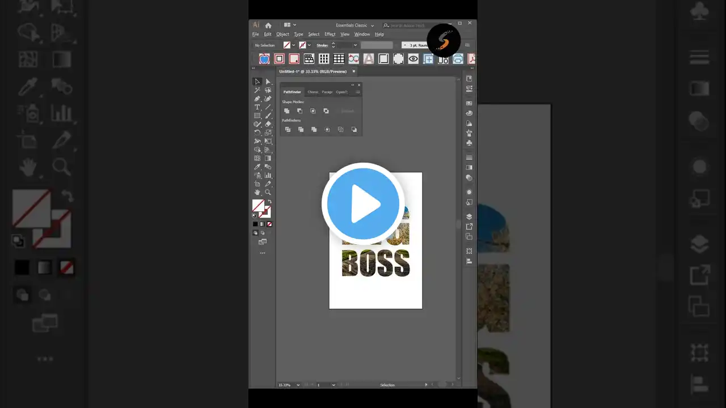Swap fill and stroke colors arrow
Viewport: 726px width, 408px height.
pos(269,202)
